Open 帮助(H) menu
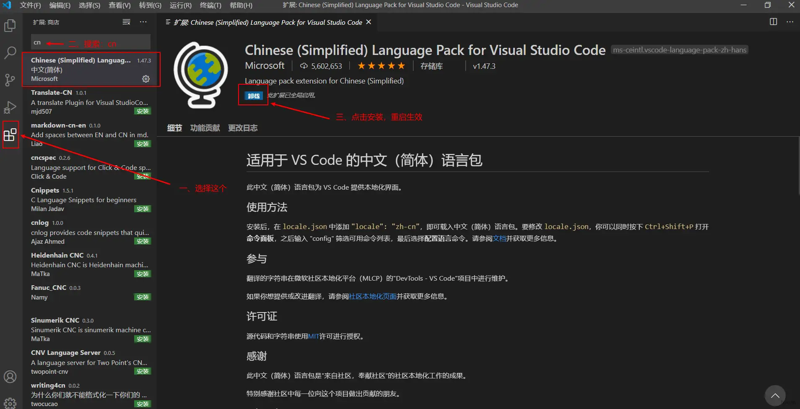This screenshot has width=800, height=409. click(x=241, y=5)
